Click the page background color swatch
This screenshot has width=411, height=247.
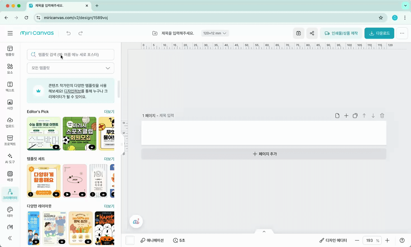pyautogui.click(x=130, y=240)
